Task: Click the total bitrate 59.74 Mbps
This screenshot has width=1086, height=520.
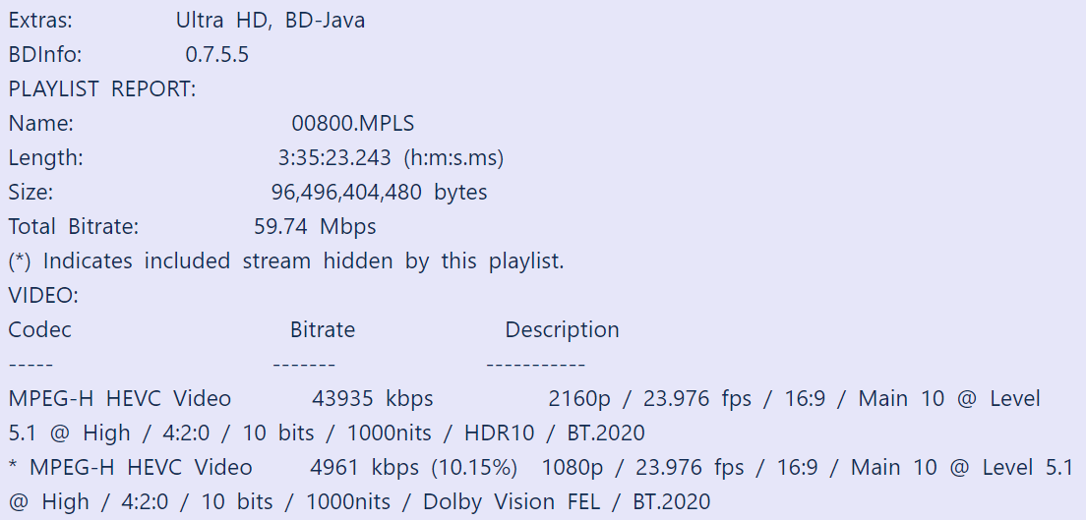Action: (x=315, y=226)
